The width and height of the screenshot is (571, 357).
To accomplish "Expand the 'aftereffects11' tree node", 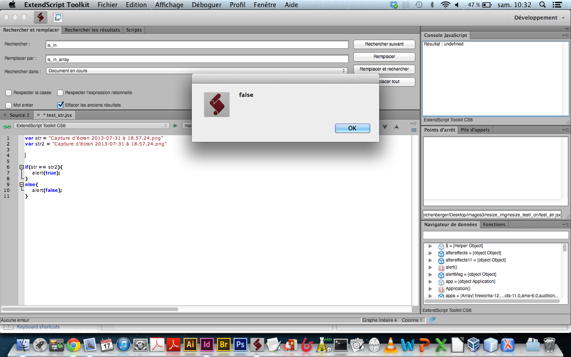I will coord(430,260).
